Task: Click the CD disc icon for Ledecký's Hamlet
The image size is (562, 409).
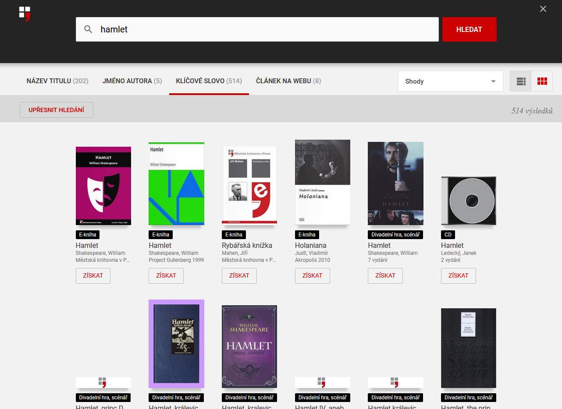Action: click(x=468, y=201)
